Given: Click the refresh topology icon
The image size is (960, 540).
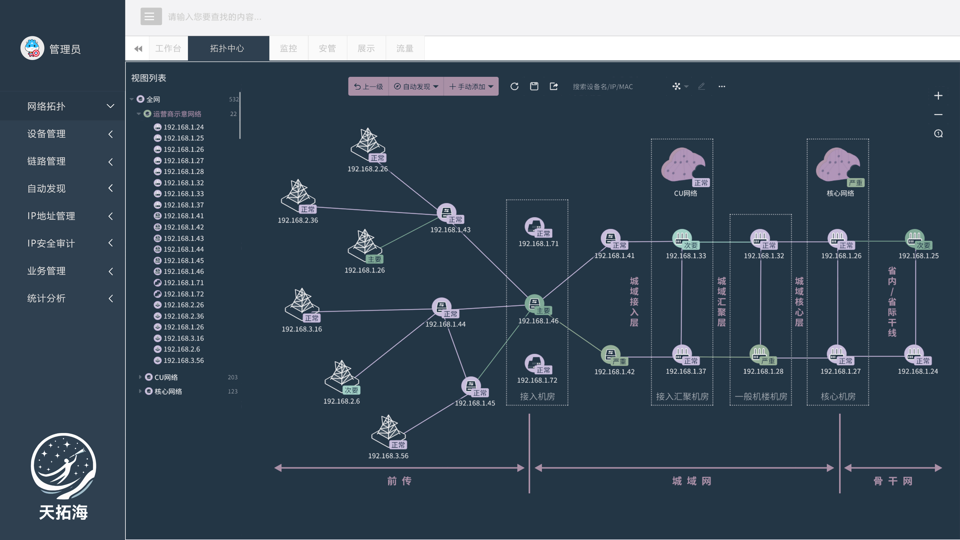Looking at the screenshot, I should 514,86.
